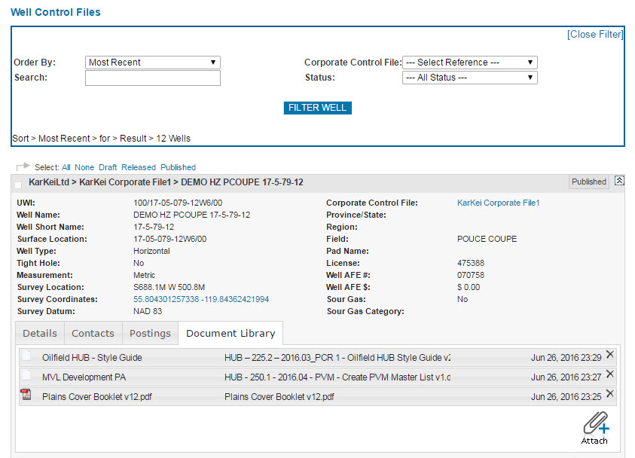This screenshot has height=458, width=635.
Task: Click the file icon beside MVL Development PA
Action: 26,376
